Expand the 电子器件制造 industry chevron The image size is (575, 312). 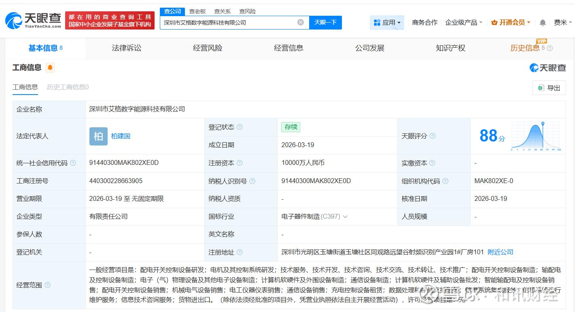point(345,217)
